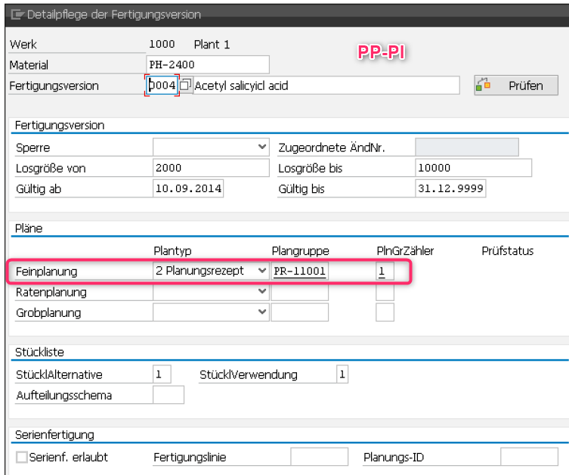Click the Material field PH-2400
This screenshot has width=569, height=475.
[x=207, y=65]
